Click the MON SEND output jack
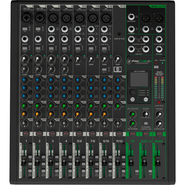The image size is (185, 185). pyautogui.click(x=131, y=17)
